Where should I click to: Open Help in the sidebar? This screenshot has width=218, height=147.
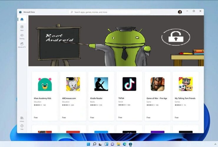coord(22,127)
